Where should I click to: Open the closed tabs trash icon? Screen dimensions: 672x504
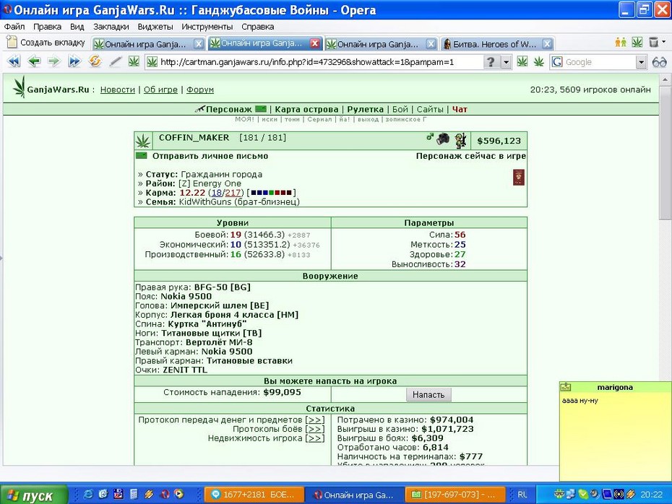click(x=653, y=42)
